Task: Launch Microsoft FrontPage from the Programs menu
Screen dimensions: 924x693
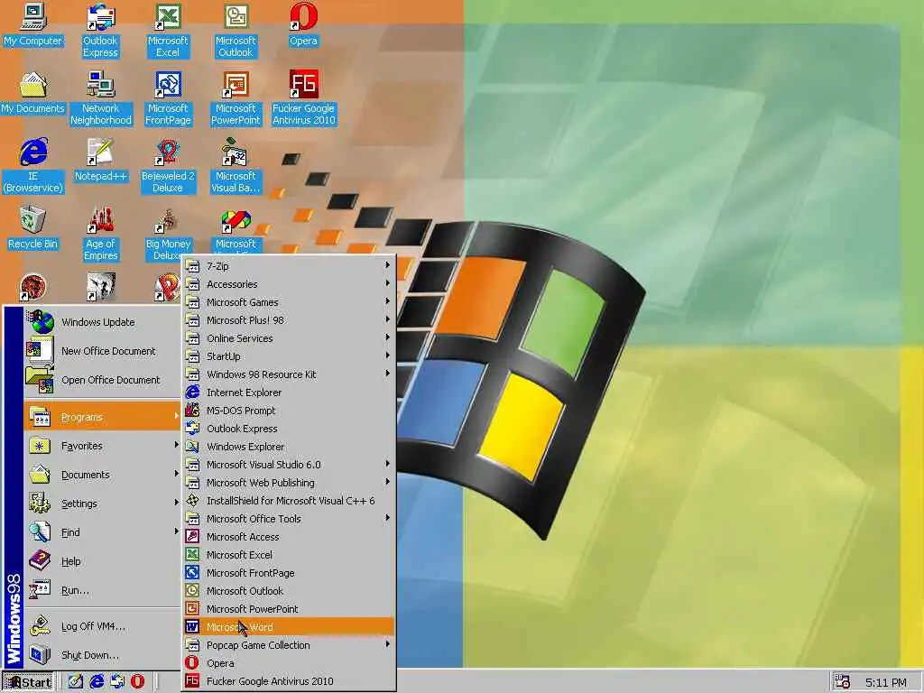Action: pyautogui.click(x=289, y=573)
